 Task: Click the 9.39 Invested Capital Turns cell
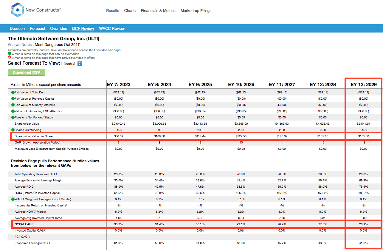click(x=363, y=218)
